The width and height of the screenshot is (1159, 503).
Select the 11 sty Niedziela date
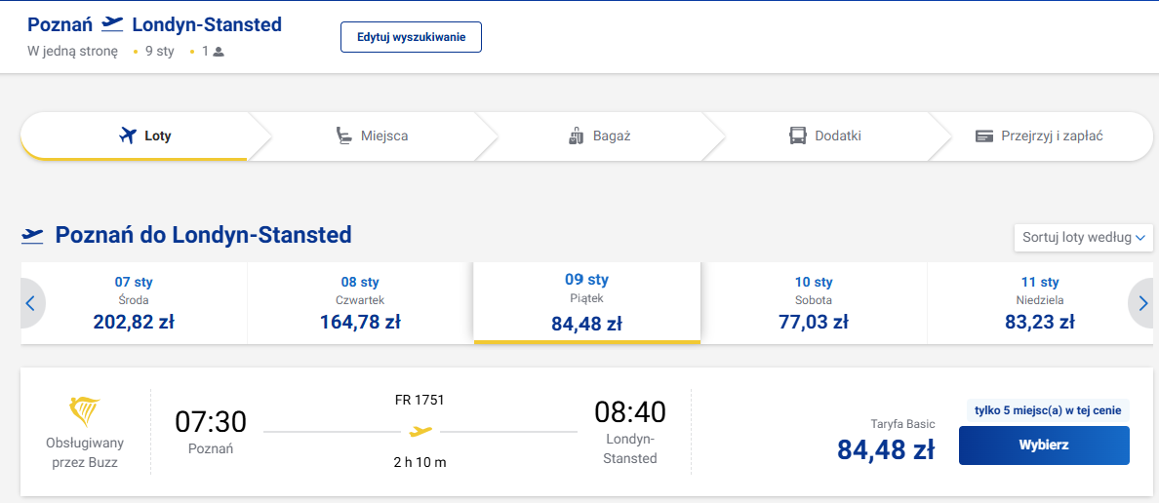tap(1039, 303)
